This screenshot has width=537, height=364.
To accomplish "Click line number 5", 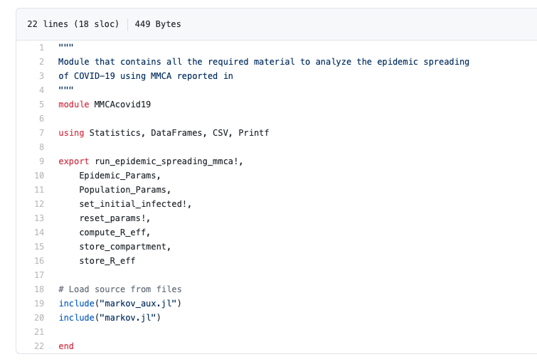I will click(x=41, y=104).
